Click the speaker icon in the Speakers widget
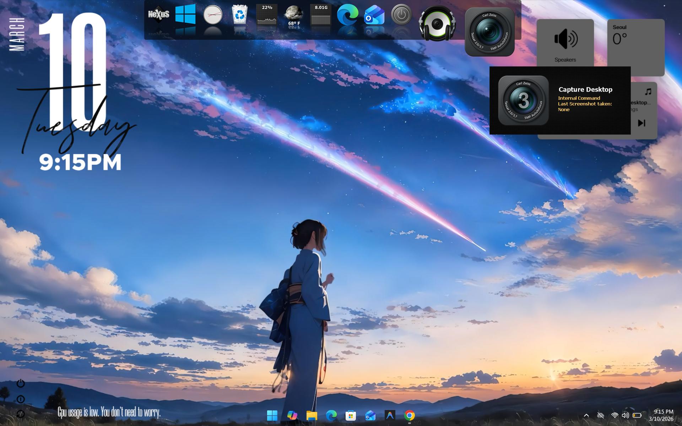This screenshot has width=682, height=426. [565, 39]
